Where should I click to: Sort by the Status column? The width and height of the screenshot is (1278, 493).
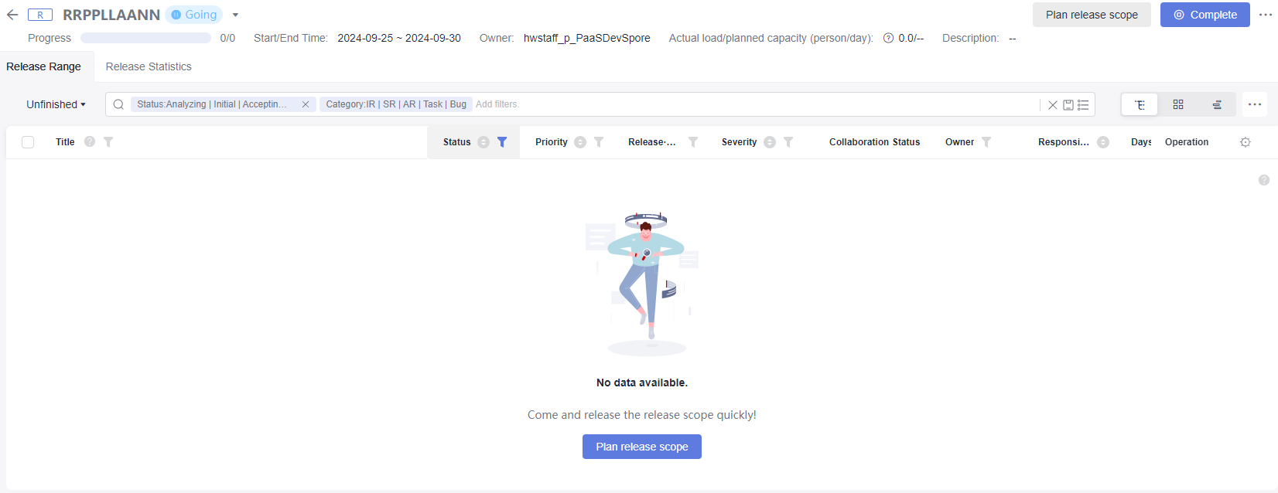tap(484, 142)
